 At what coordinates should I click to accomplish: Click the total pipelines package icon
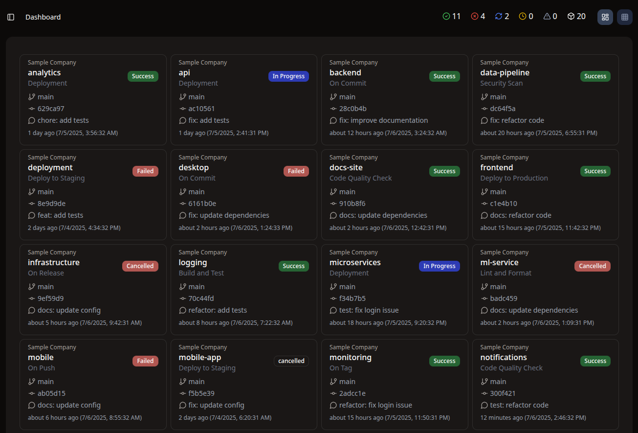(x=570, y=16)
